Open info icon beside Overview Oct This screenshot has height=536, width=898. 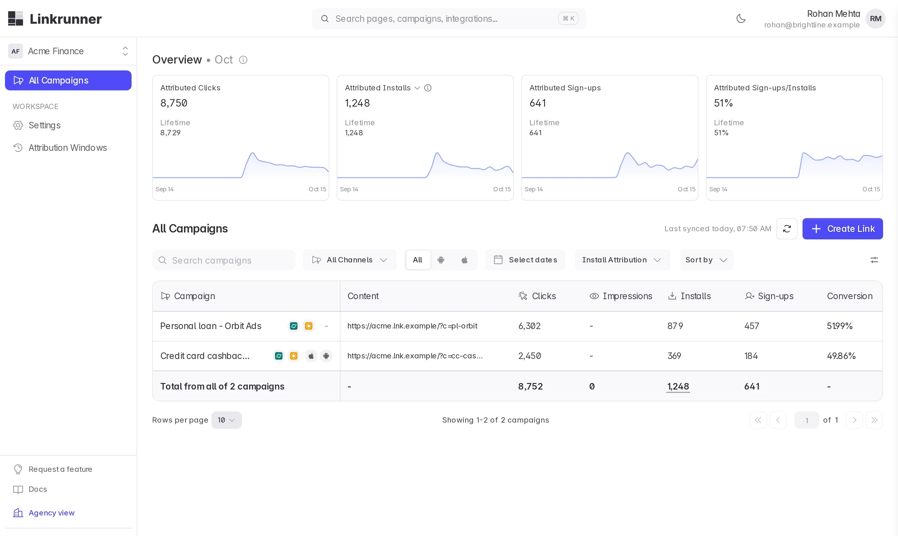pyautogui.click(x=243, y=60)
